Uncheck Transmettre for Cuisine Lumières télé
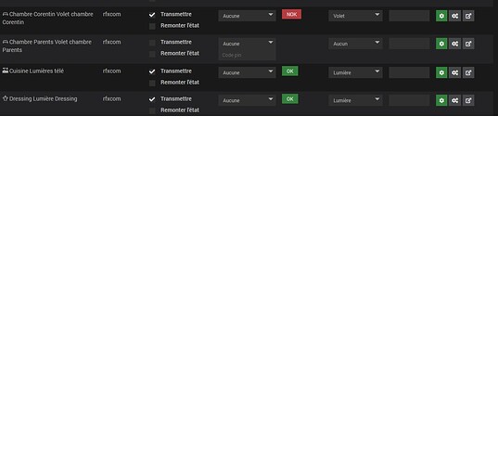The image size is (498, 464). 152,71
